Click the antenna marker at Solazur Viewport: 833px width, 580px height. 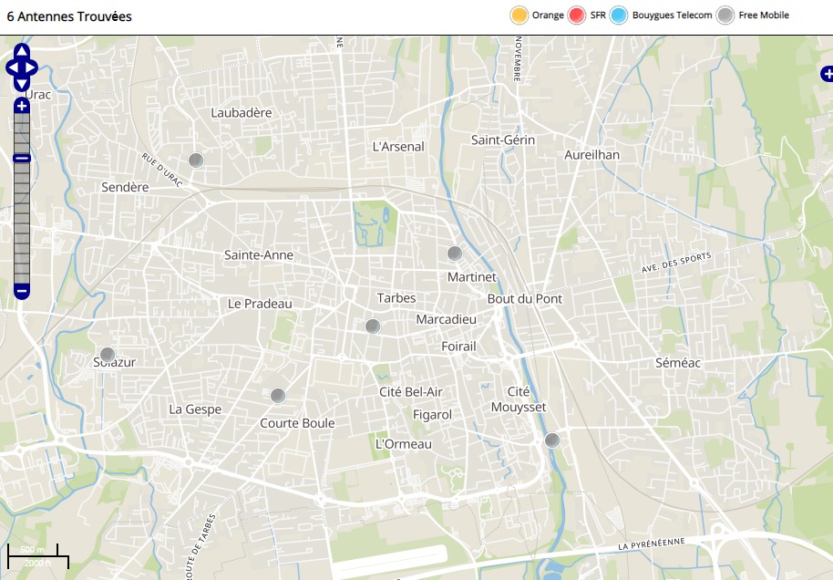click(x=108, y=354)
